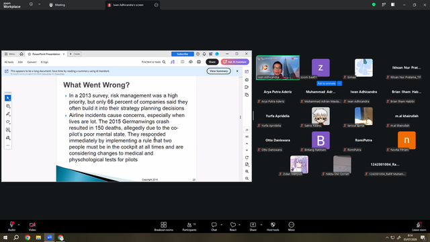
Task: Star the PowerPoint Presentation document tab
Action: click(x=30, y=54)
